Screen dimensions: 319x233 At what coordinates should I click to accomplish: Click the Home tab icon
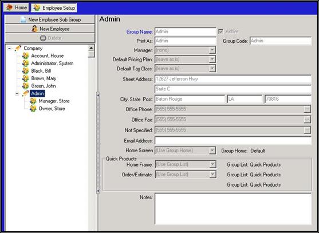tap(9, 7)
